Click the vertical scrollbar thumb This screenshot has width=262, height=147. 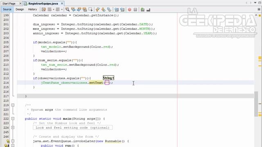coord(256,104)
